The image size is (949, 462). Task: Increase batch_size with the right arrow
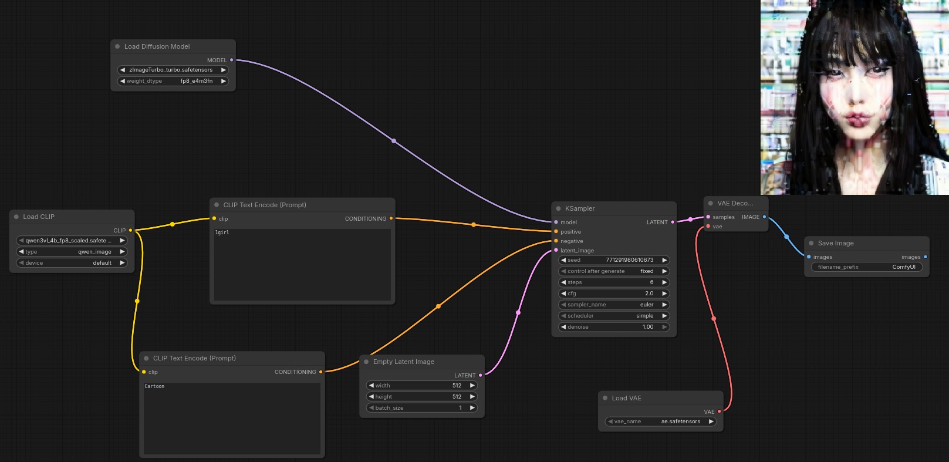click(x=472, y=408)
